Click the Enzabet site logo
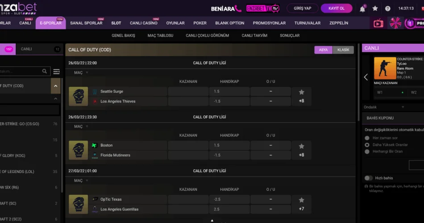This screenshot has width=424, height=223. click(18, 8)
